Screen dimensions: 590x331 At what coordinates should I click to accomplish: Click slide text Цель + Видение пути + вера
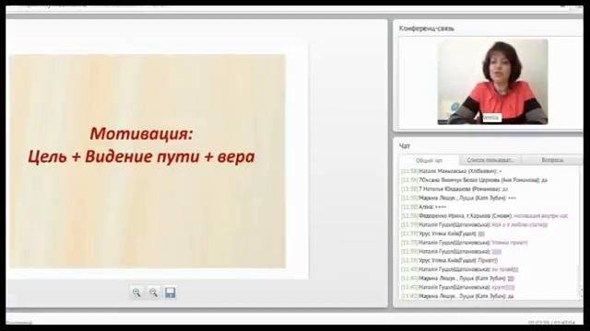click(141, 156)
